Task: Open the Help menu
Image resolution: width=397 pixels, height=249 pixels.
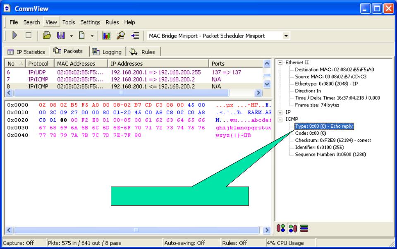Action: click(129, 22)
